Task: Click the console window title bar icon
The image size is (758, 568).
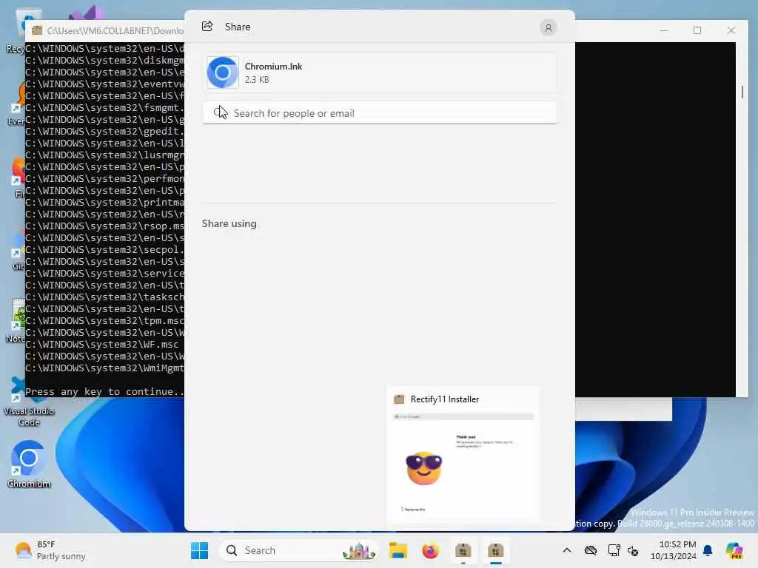Action: click(x=37, y=30)
